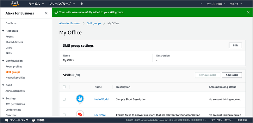The width and height of the screenshot is (253, 123).
Task: Follow the Alexa for Business breadcrumb link
Action: pos(70,23)
